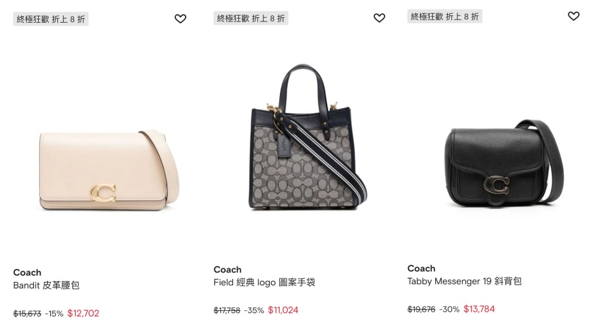
Task: Click the sale badge on Tabby Messenger
Action: pyautogui.click(x=445, y=16)
